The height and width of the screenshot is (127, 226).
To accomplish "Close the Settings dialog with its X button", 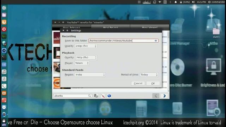I will (x=63, y=31).
